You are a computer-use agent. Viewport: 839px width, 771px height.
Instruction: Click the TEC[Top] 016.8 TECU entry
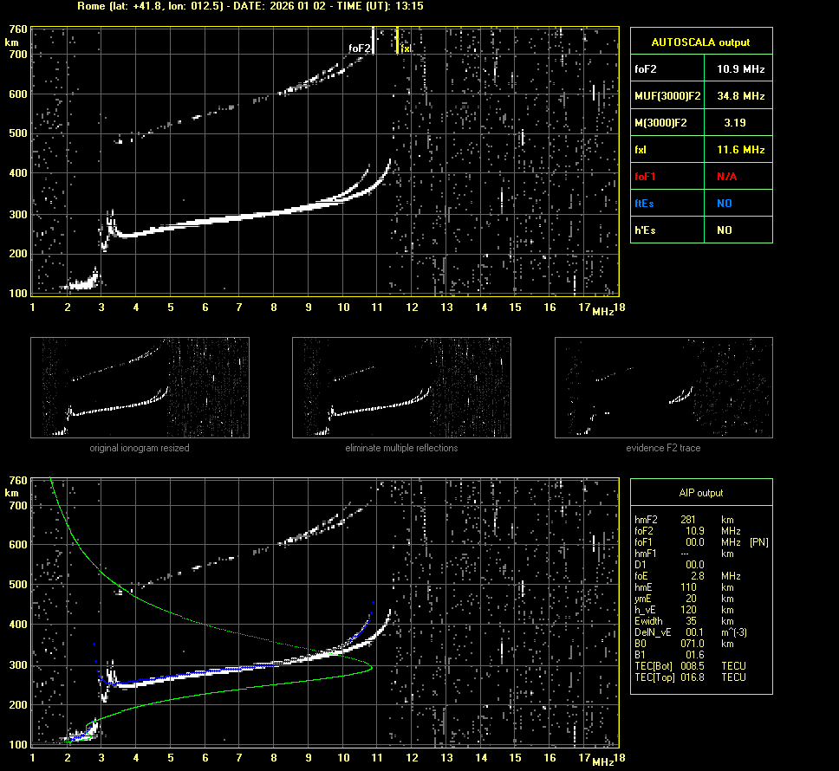[690, 677]
